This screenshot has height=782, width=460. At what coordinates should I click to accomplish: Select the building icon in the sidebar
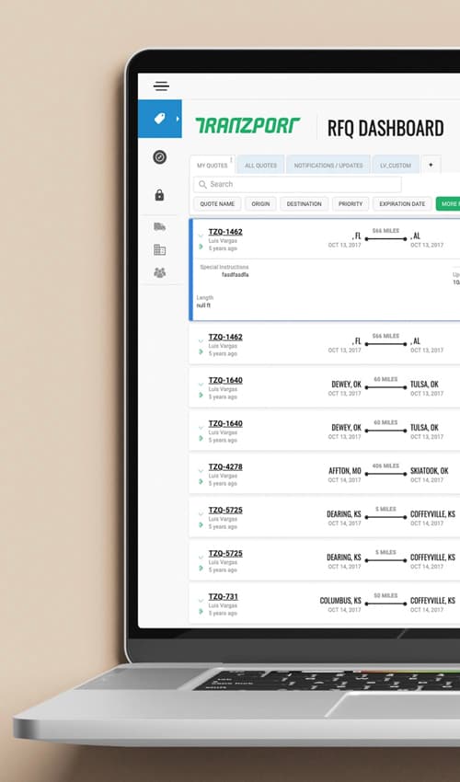click(160, 249)
